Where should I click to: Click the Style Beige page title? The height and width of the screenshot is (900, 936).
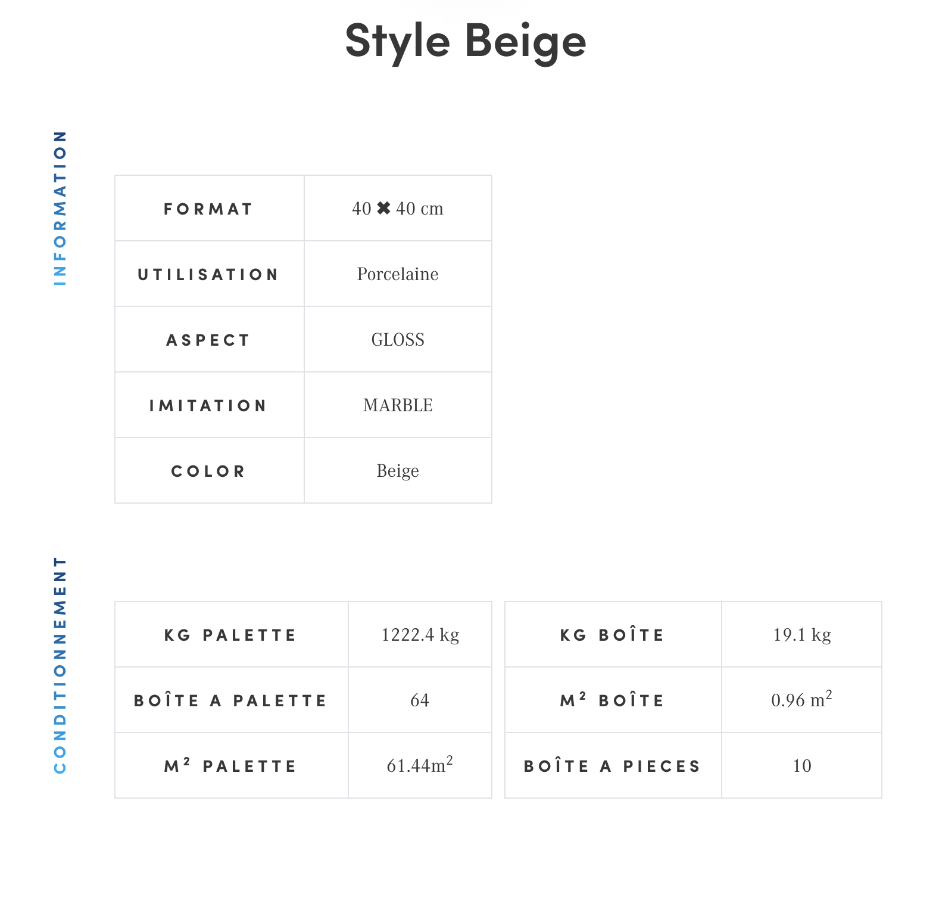click(x=466, y=42)
